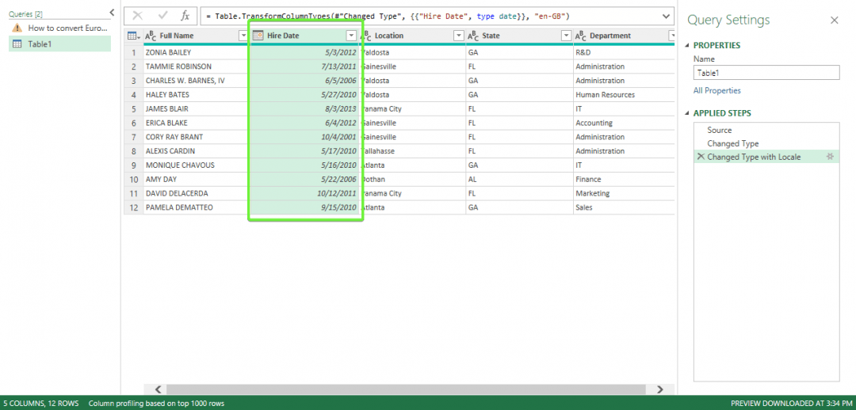Click the PREVIEW DOWNLOADED status text
This screenshot has width=856, height=410.
point(791,404)
